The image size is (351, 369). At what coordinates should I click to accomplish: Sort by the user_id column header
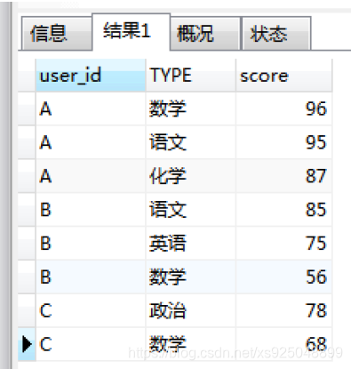point(91,76)
